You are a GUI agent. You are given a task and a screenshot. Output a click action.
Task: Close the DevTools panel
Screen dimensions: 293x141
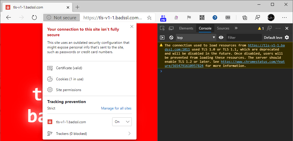coord(287,28)
